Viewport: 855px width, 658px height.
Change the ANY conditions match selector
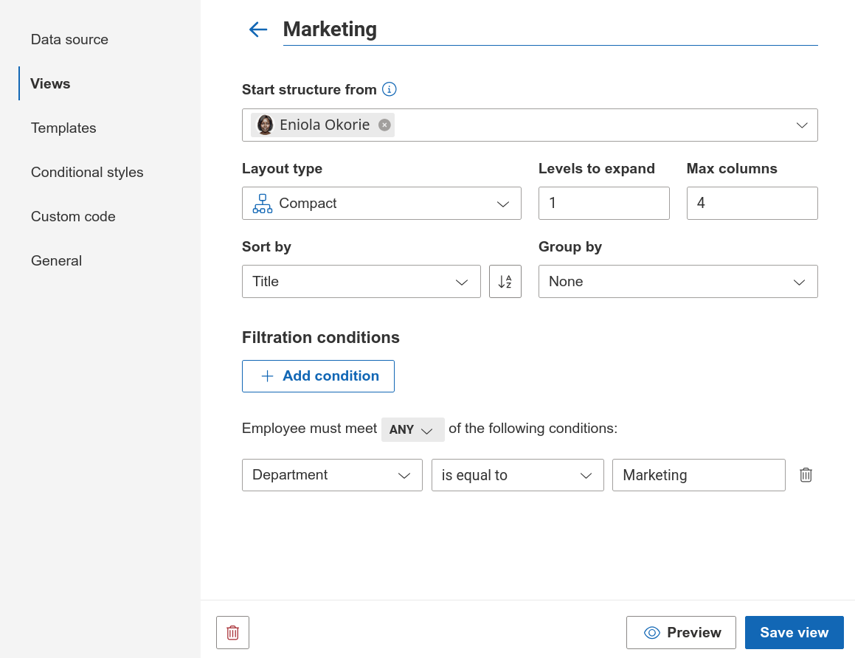(412, 429)
